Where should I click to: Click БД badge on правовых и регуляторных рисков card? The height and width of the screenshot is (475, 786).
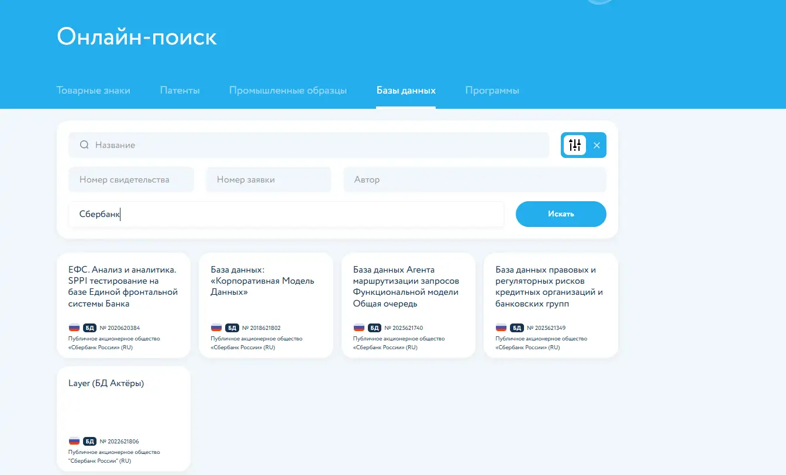517,328
